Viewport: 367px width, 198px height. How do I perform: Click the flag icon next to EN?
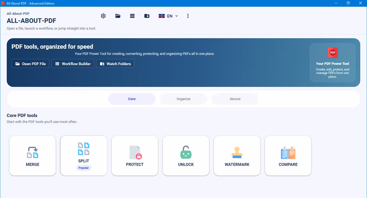tap(162, 16)
